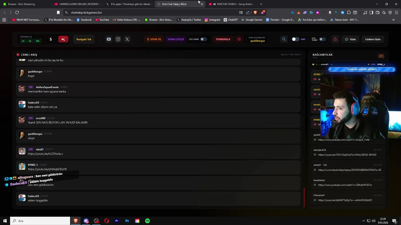Viewport: 401px width, 225px height.
Task: Open the Google Gemini bookmark
Action: coord(252,20)
